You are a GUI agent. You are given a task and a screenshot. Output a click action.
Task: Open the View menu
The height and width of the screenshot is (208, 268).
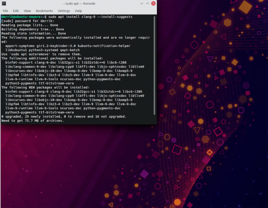[x=27, y=11]
